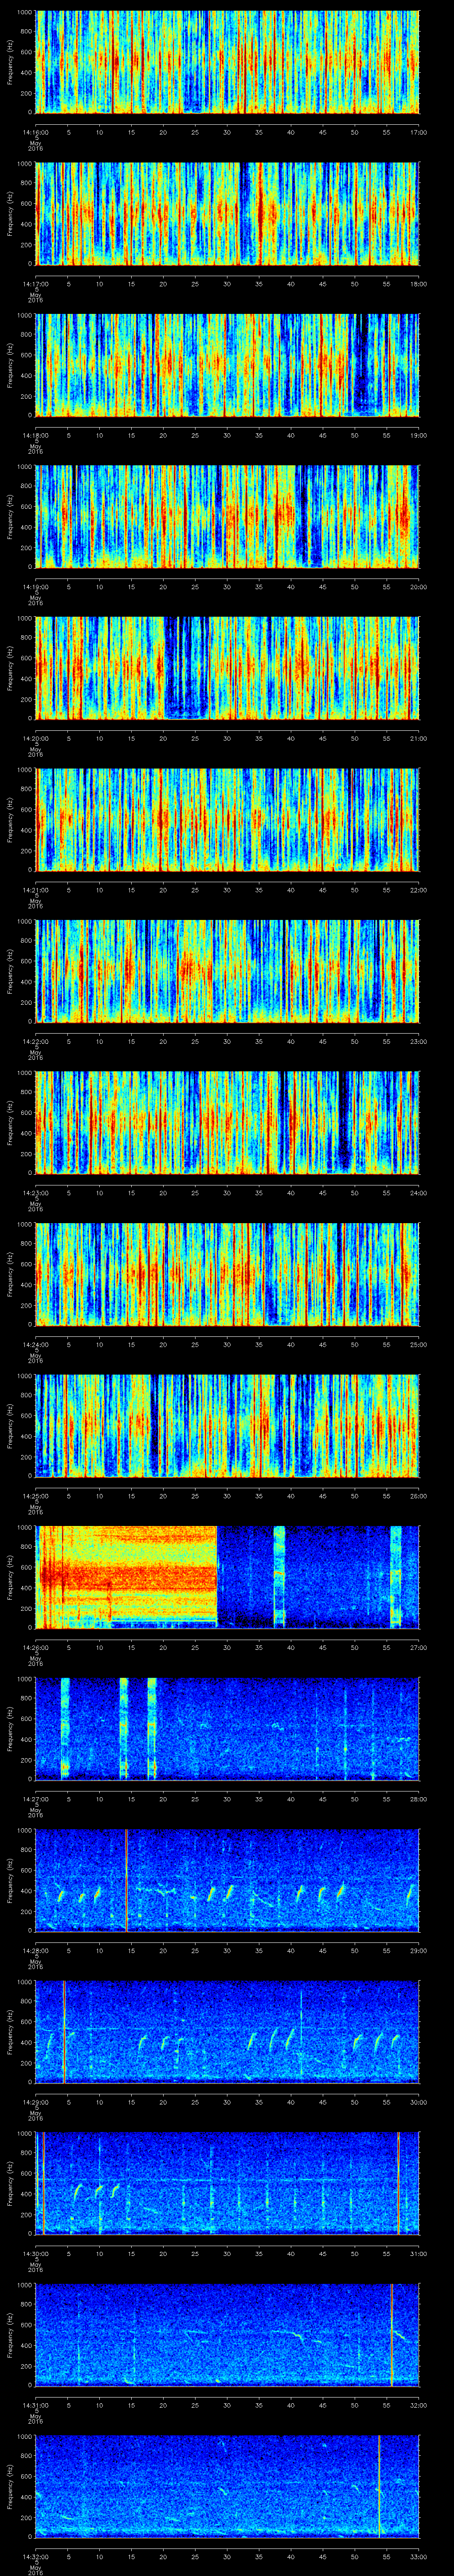The width and height of the screenshot is (454, 2576).
Task: Click the 14:29:00 start time label
Action: pyautogui.click(x=36, y=2102)
